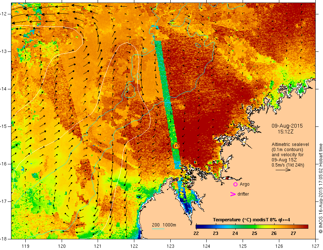This screenshot has height=250, width=323.
Task: Click the longitude axis label '122'
Action: [134, 246]
